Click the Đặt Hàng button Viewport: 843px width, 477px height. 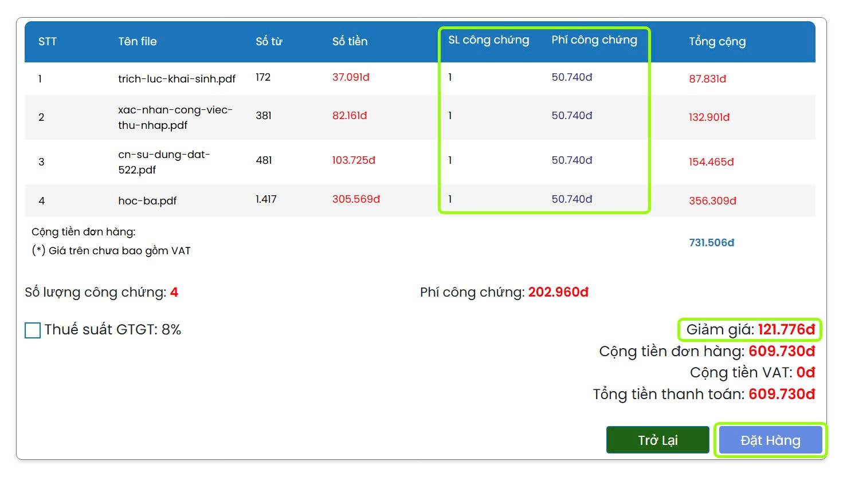(x=770, y=440)
